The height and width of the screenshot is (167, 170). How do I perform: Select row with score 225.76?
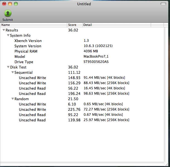click(82, 109)
